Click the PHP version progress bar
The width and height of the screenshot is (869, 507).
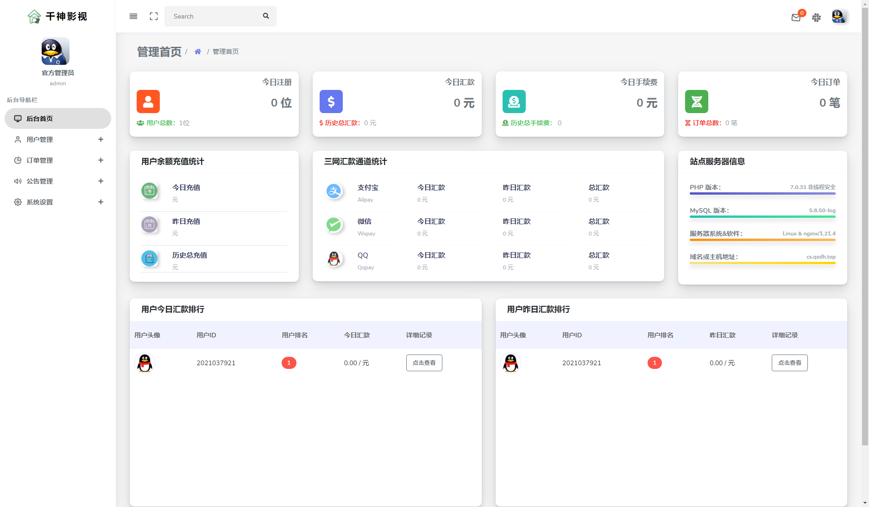pos(762,193)
